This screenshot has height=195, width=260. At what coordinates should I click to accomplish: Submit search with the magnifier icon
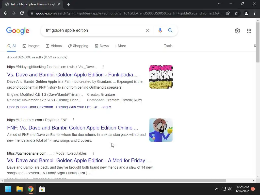tap(170, 30)
